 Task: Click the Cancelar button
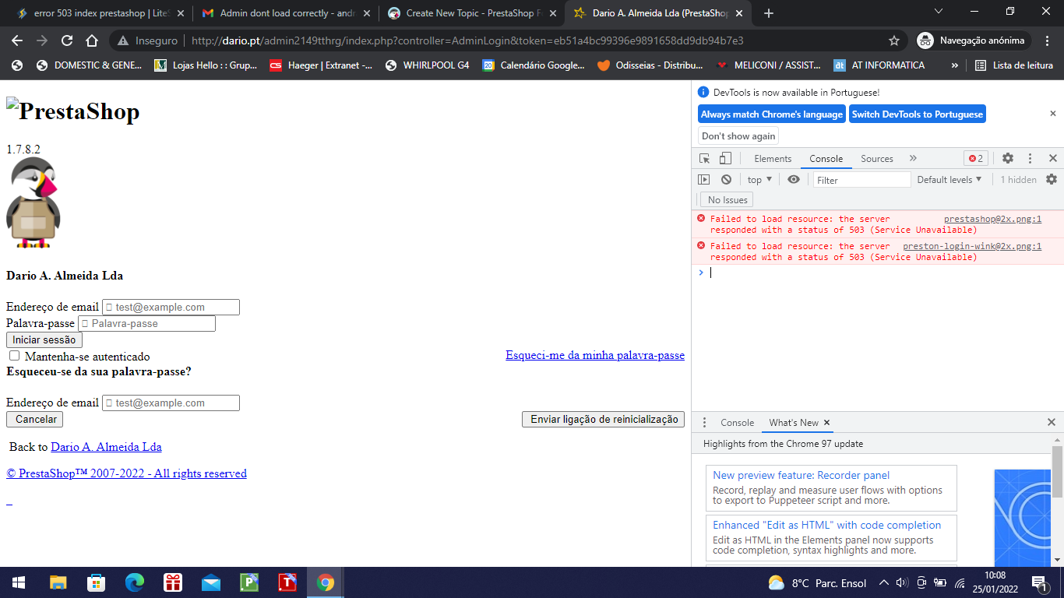(x=35, y=419)
